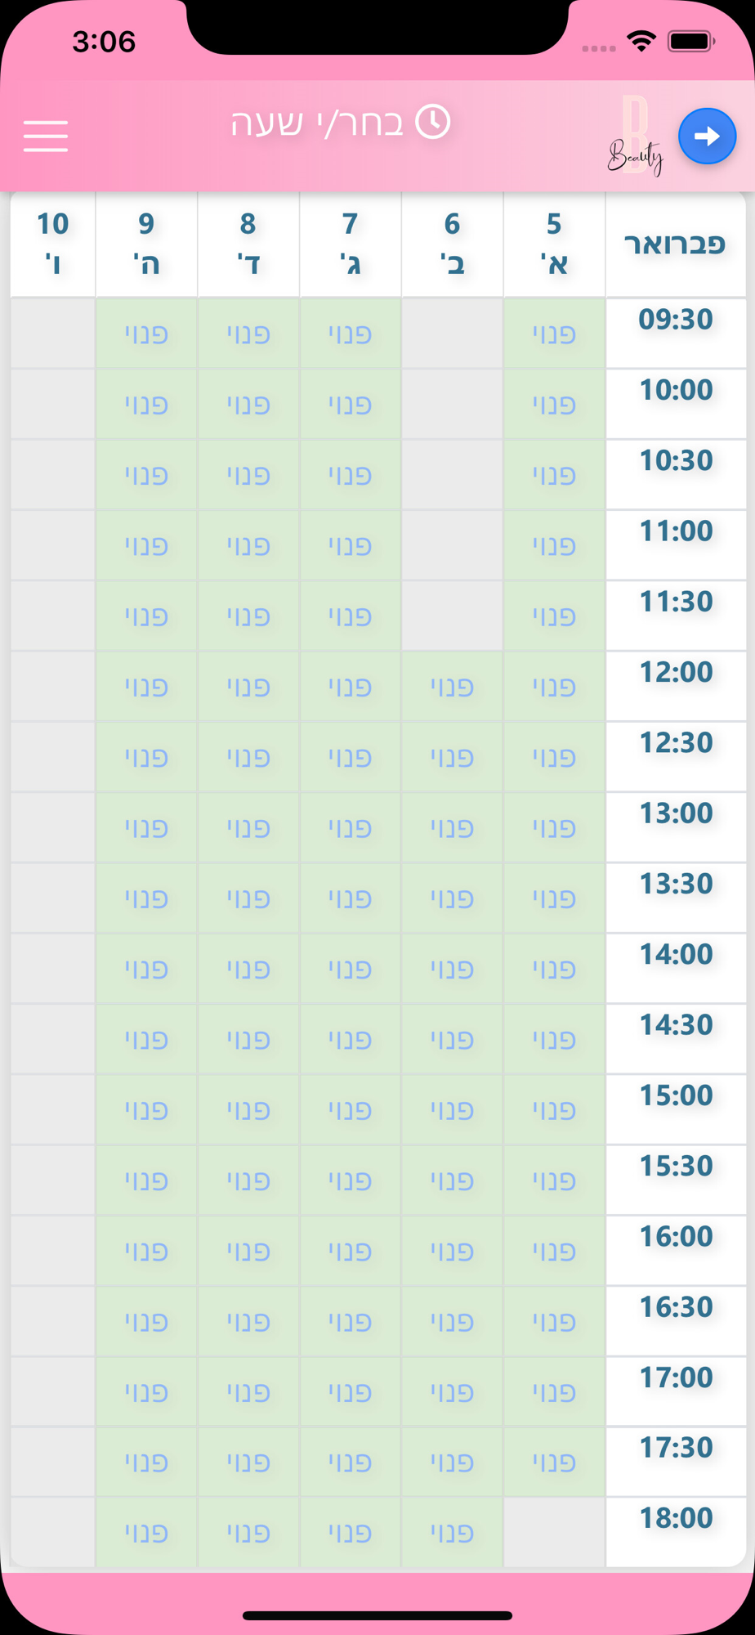Open the hamburger menu
This screenshot has width=755, height=1635.
pyautogui.click(x=46, y=136)
